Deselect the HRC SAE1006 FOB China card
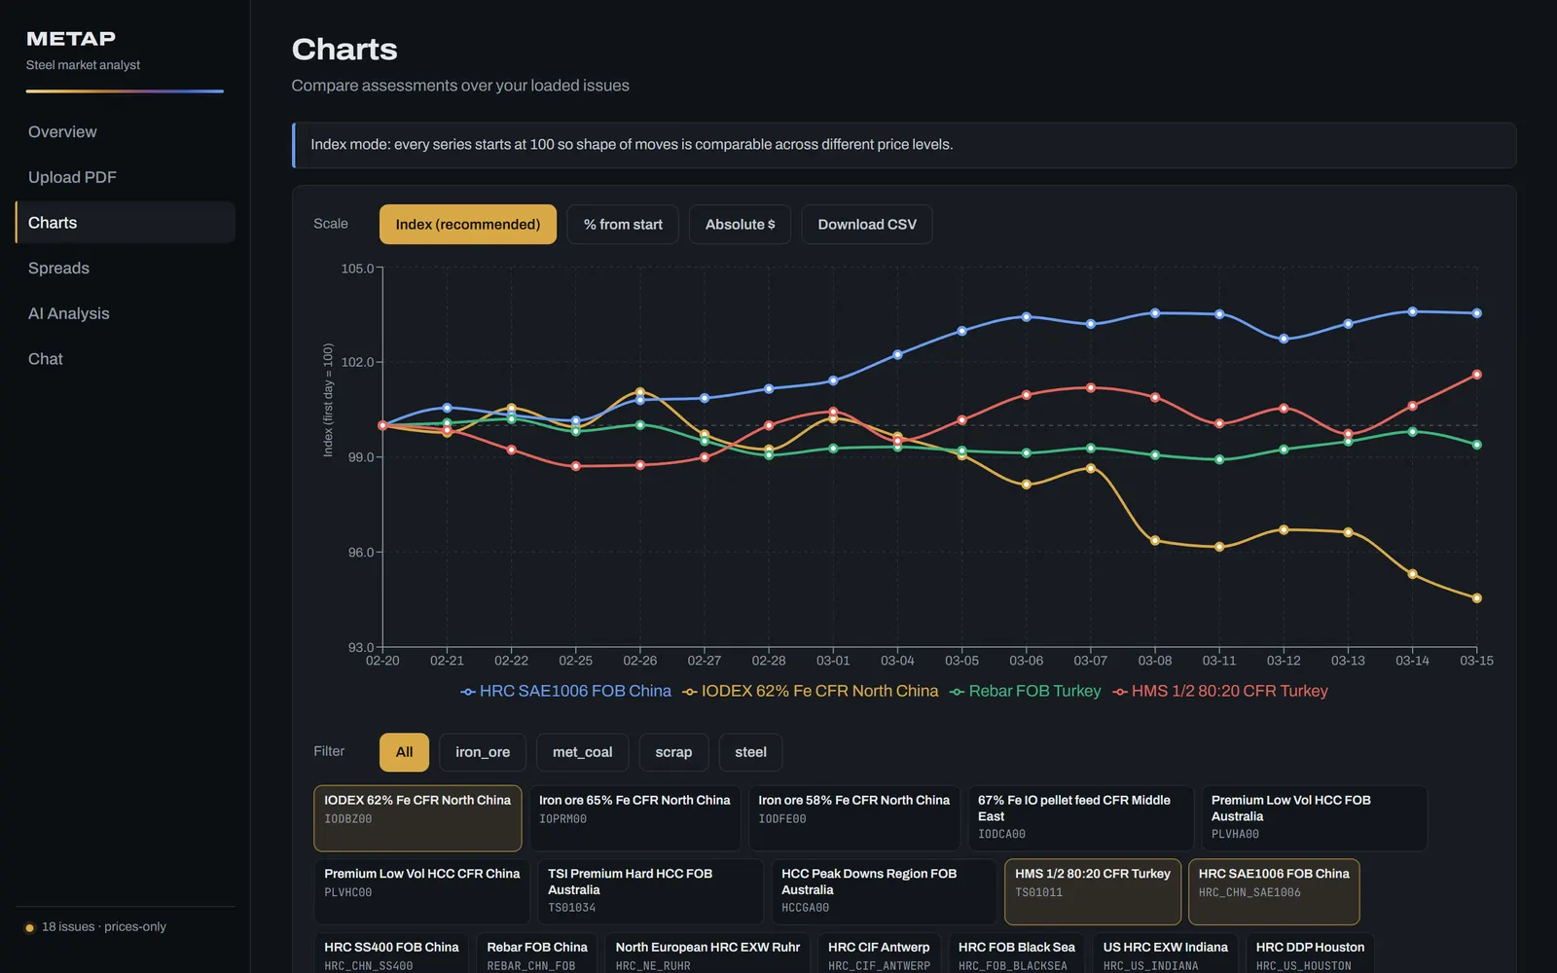 1274,891
